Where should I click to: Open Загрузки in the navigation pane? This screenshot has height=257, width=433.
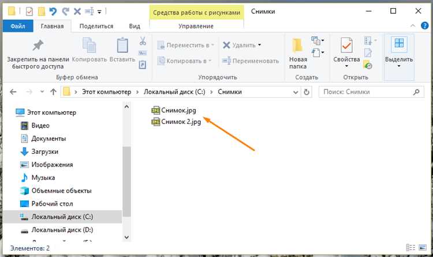tap(39, 152)
